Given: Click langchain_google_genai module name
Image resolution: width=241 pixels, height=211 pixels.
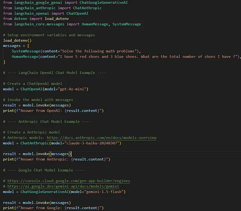Looking at the screenshot, I should tap(38, 3).
